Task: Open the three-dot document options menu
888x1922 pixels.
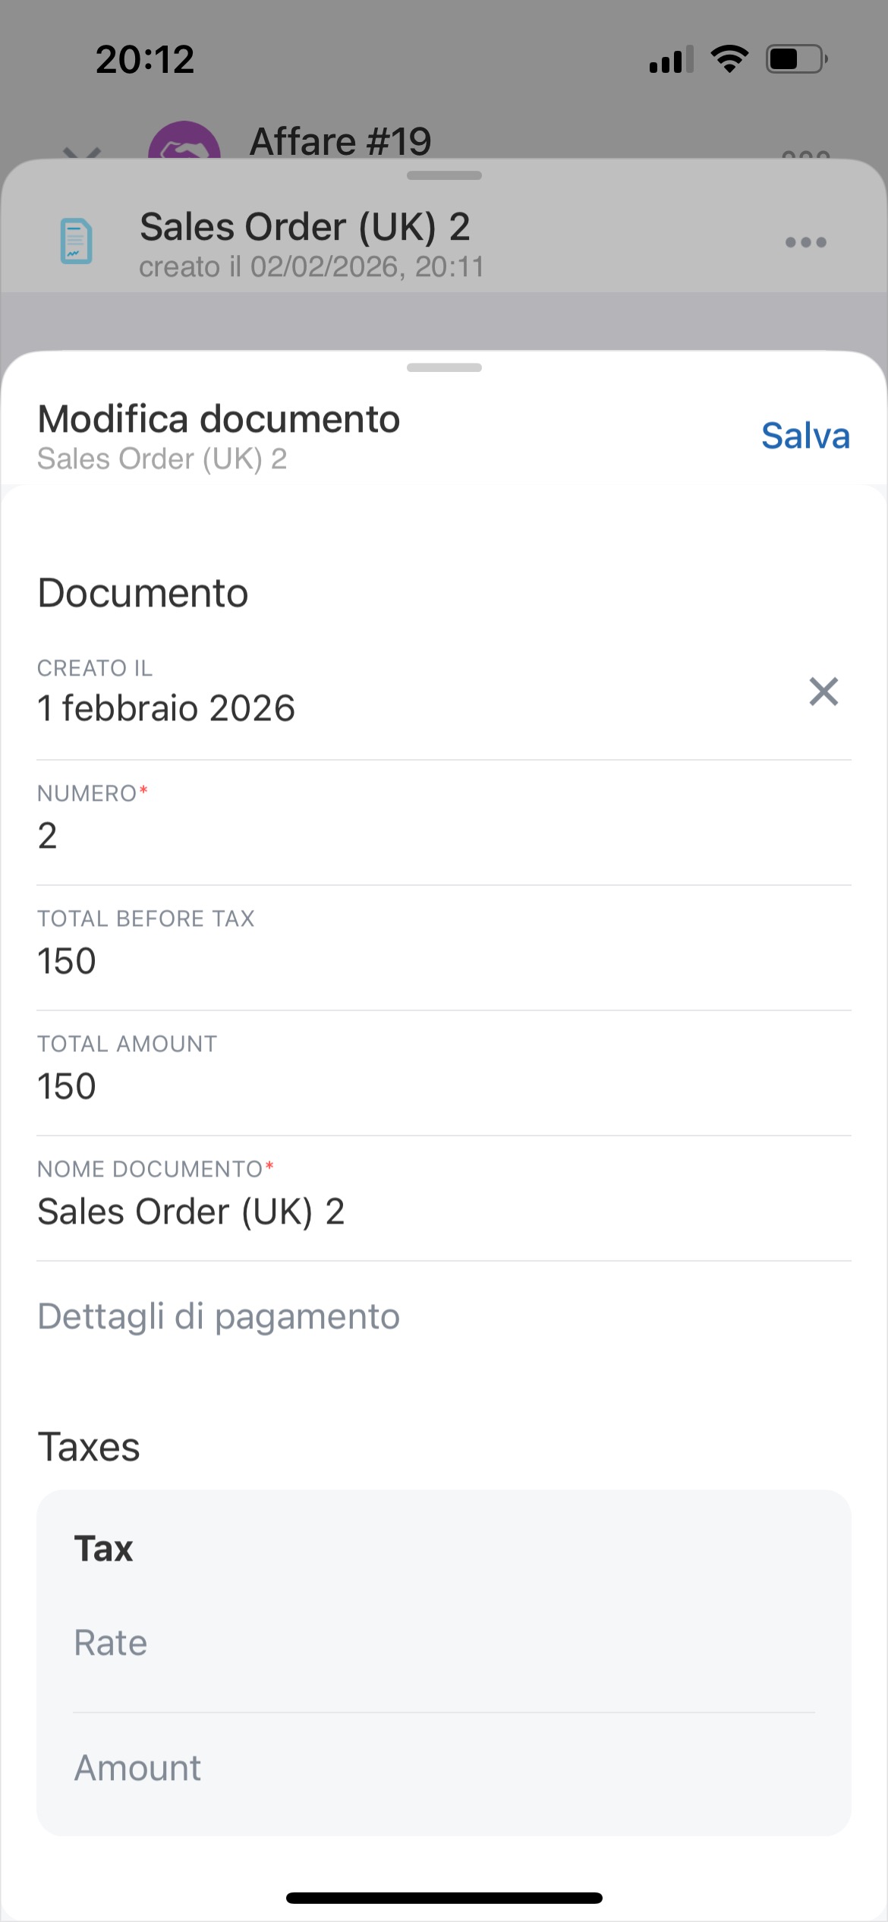Action: (x=805, y=243)
